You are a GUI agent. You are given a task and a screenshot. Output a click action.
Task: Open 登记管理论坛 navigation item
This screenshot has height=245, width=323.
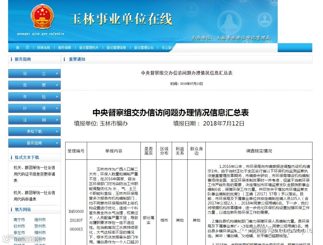[144, 48]
